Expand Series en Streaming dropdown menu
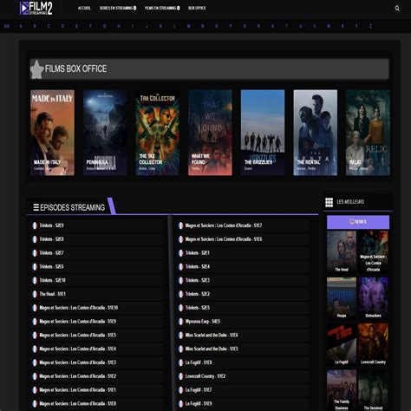 (x=118, y=8)
